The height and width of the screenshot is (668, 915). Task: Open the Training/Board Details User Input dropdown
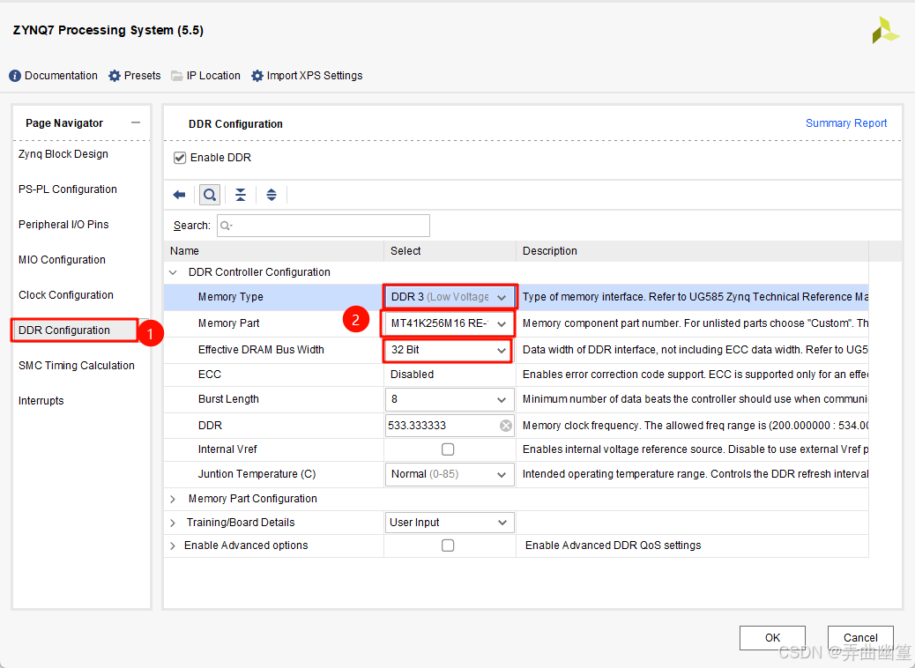click(x=450, y=523)
